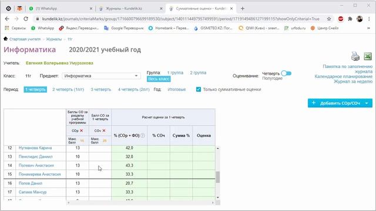Close the Суммативные оценки tab
Viewport: 376px width, 211px height.
(x=231, y=8)
